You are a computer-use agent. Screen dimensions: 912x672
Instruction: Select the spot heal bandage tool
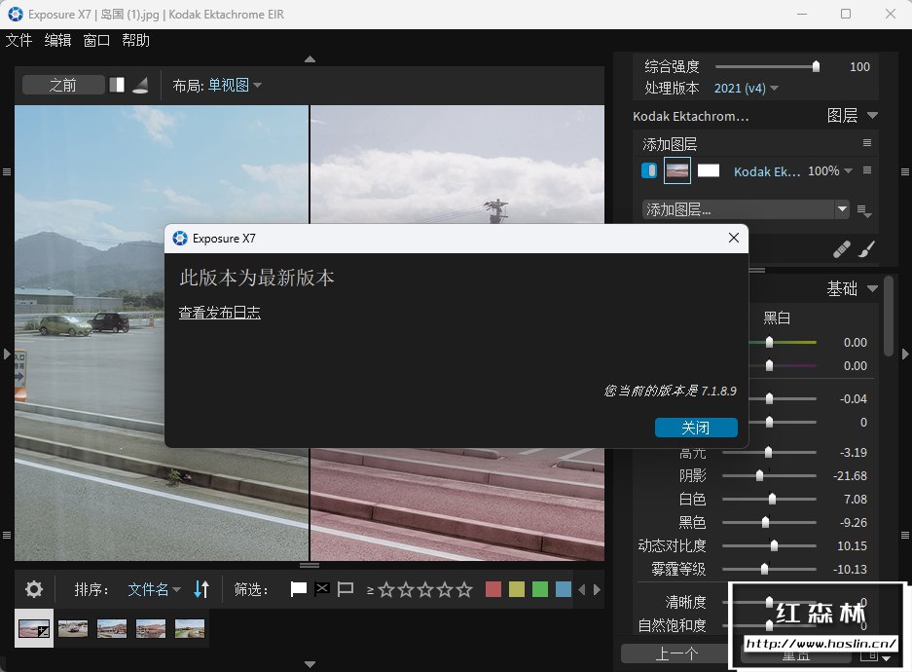[842, 250]
